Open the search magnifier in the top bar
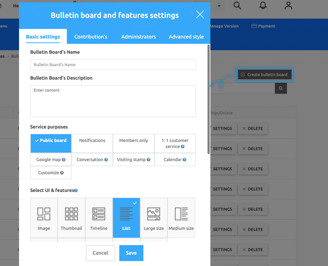 click(x=237, y=6)
